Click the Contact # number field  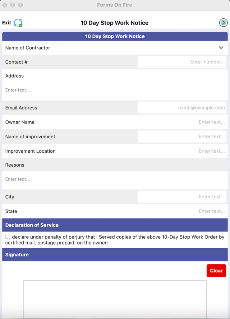pos(182,62)
